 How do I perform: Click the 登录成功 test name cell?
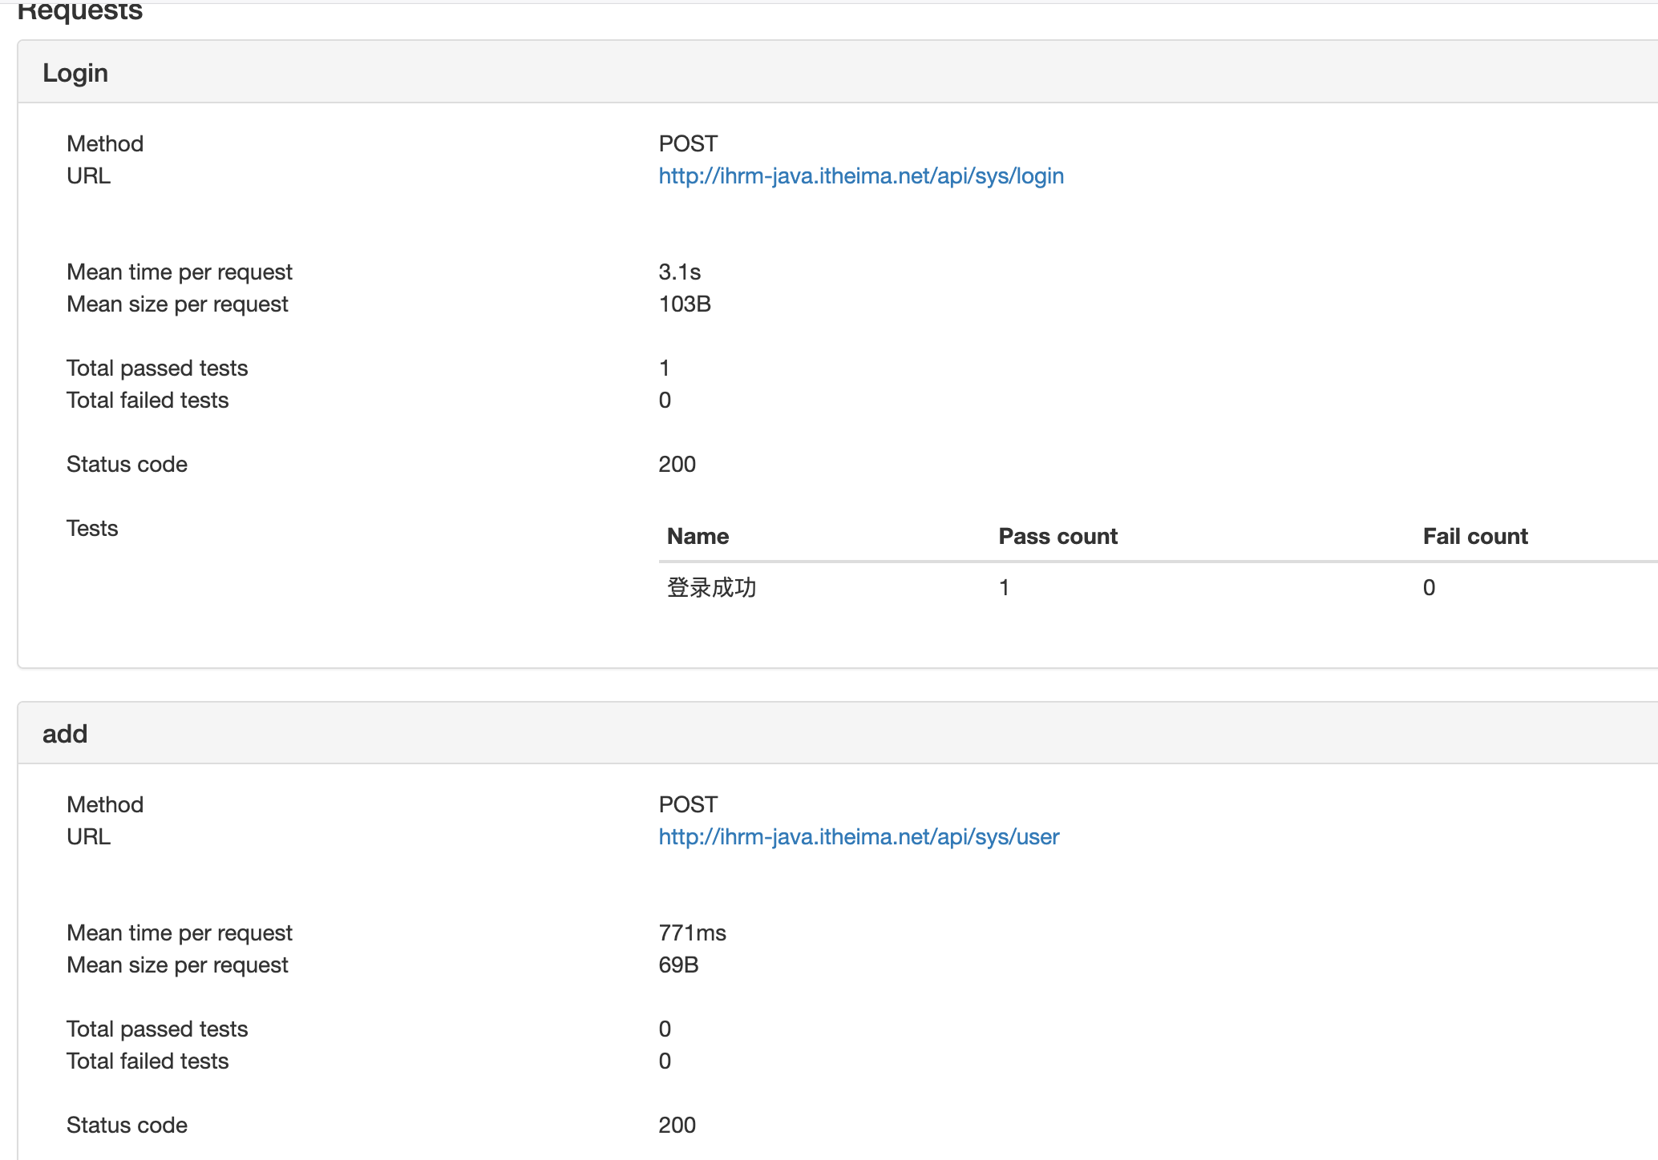[x=711, y=587]
